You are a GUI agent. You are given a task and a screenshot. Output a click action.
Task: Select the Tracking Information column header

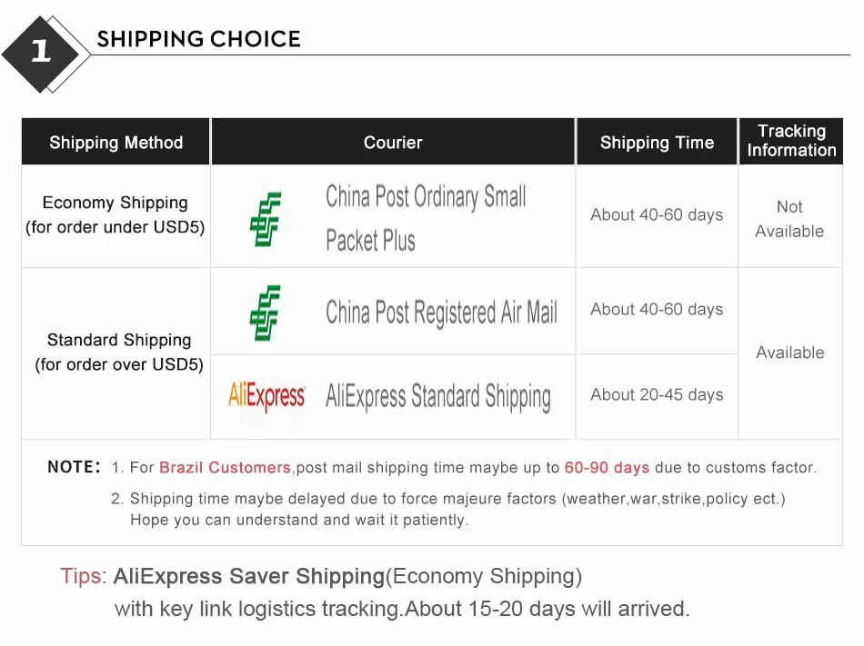pyautogui.click(x=791, y=141)
